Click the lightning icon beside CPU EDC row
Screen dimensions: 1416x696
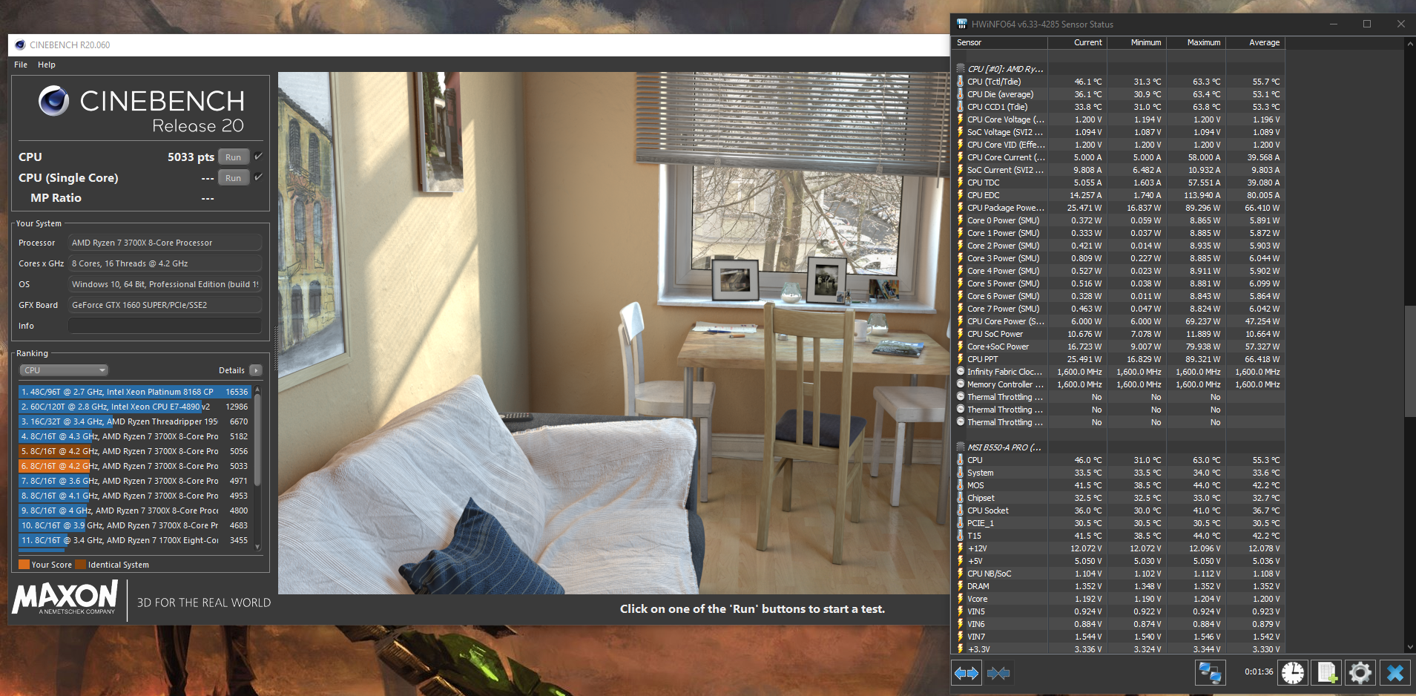pos(961,195)
